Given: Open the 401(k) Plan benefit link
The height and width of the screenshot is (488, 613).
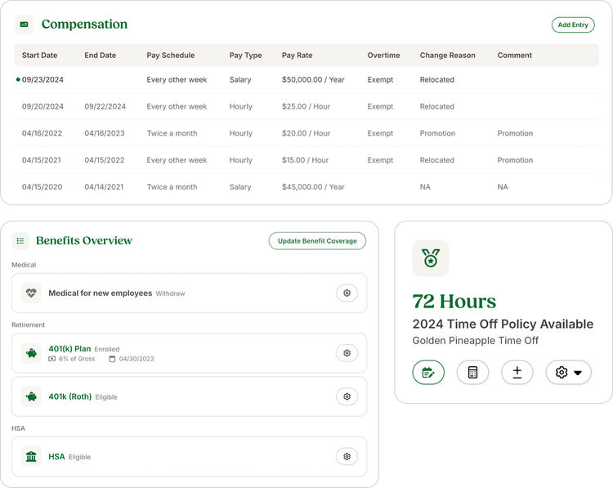Looking at the screenshot, I should [69, 348].
